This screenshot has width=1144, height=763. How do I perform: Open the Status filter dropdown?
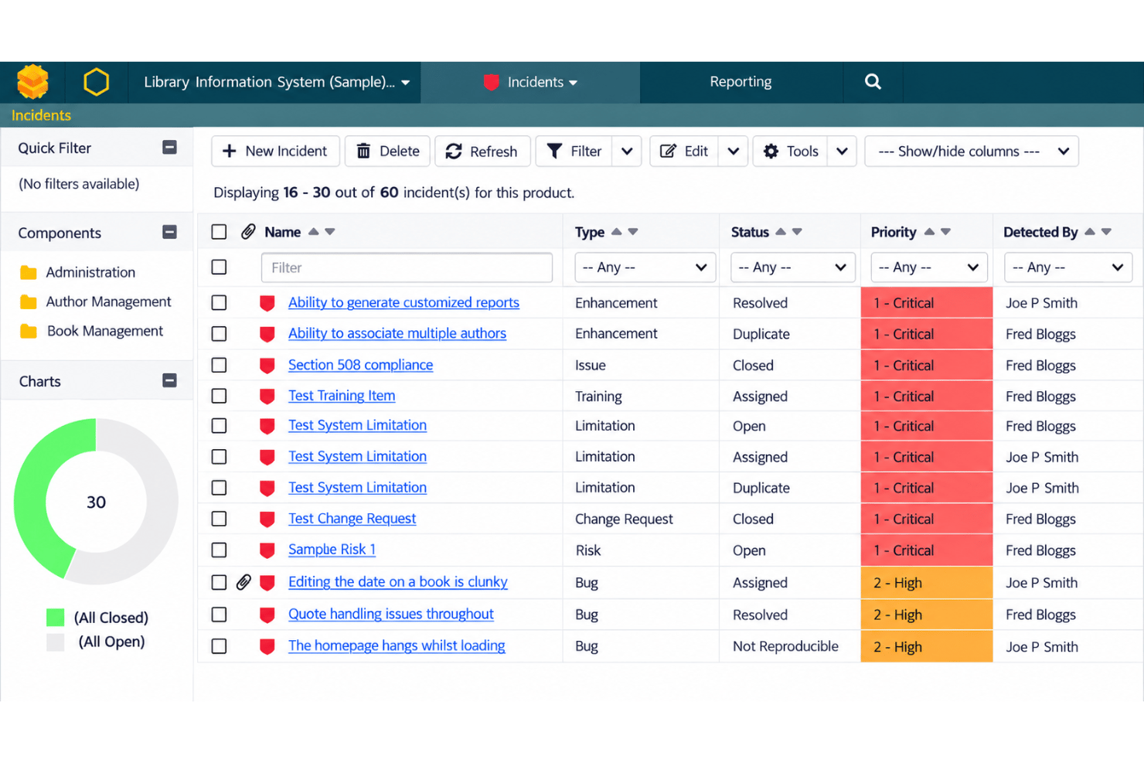tap(793, 267)
